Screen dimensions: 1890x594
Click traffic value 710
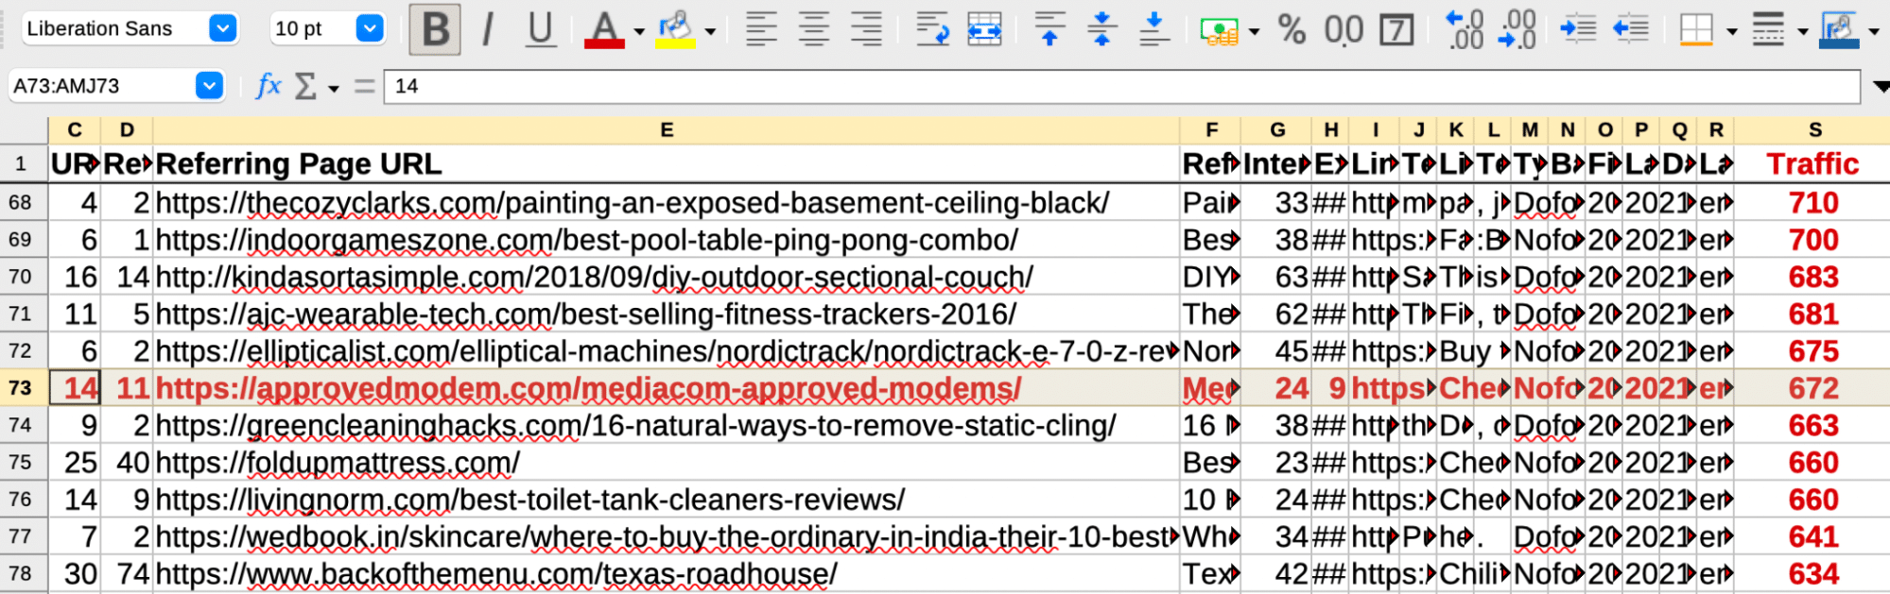[1812, 203]
